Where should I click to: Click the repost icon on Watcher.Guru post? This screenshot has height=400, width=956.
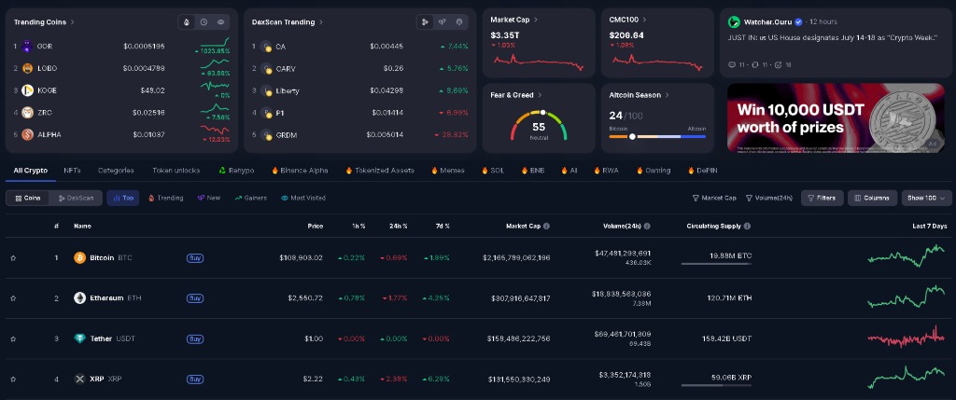point(754,64)
